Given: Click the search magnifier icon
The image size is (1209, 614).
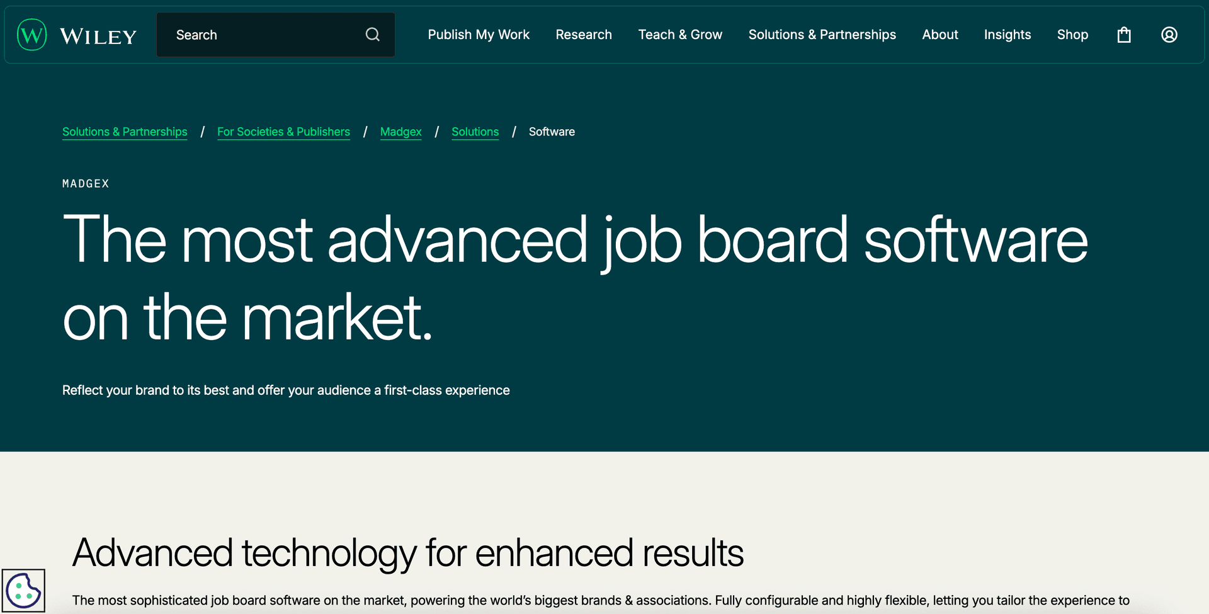Looking at the screenshot, I should [x=373, y=35].
